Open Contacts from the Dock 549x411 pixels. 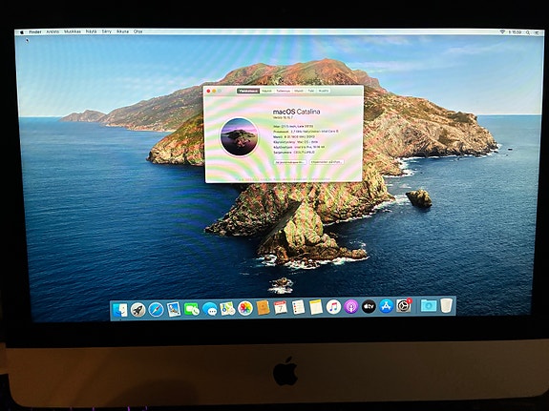pos(263,308)
